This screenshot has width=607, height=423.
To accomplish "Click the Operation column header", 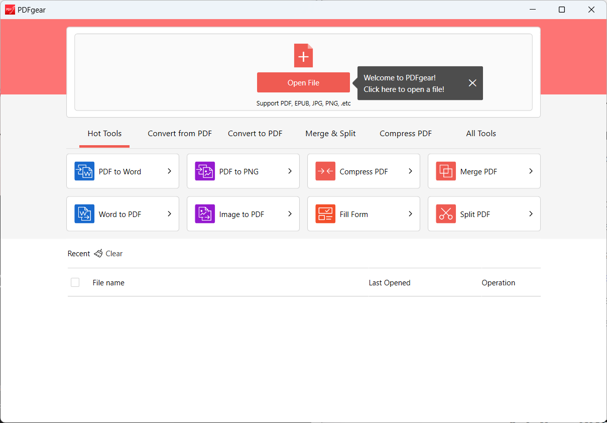I will click(x=499, y=283).
